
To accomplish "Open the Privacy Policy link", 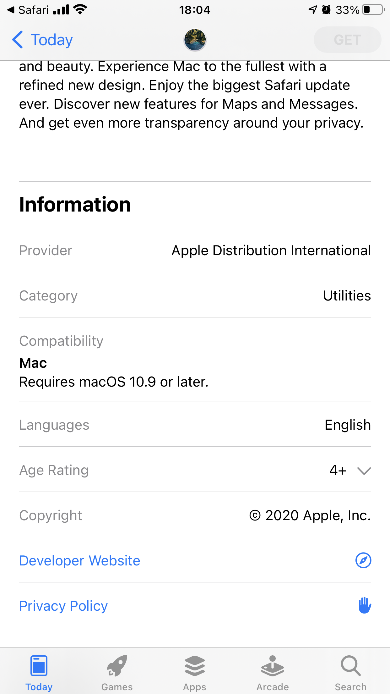I will [x=63, y=606].
